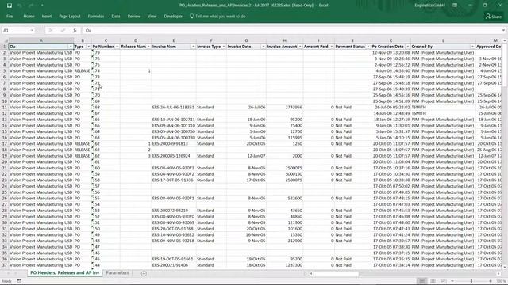
Task: Open the Payment Status filter dropdown
Action: coord(368,47)
